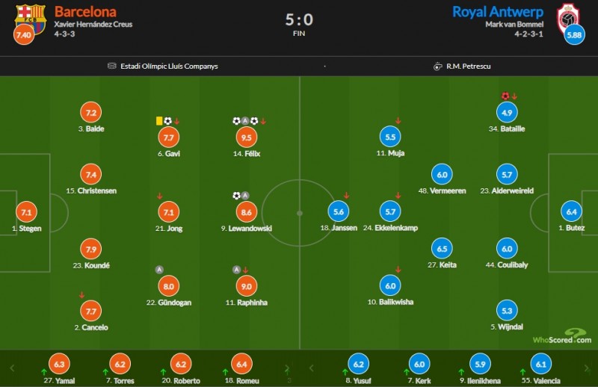Click Gavi's yellow card icon

coord(159,120)
